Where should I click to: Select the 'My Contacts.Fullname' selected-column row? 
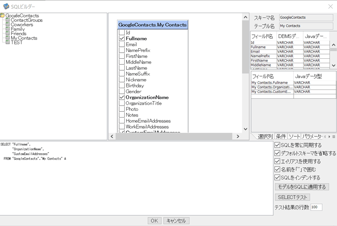293,82
